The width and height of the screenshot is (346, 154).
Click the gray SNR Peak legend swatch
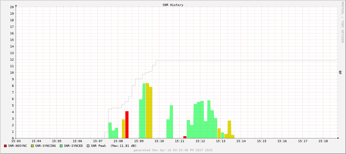click(x=88, y=146)
